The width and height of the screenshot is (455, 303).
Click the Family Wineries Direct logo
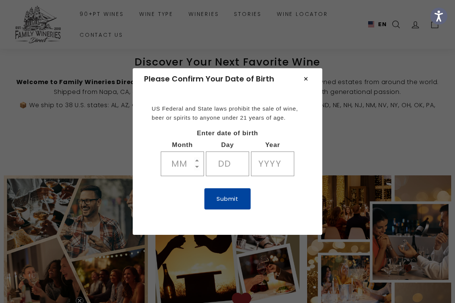tap(38, 25)
